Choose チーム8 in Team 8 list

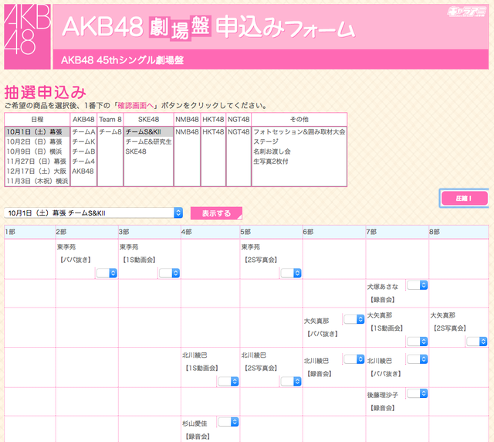pyautogui.click(x=110, y=132)
